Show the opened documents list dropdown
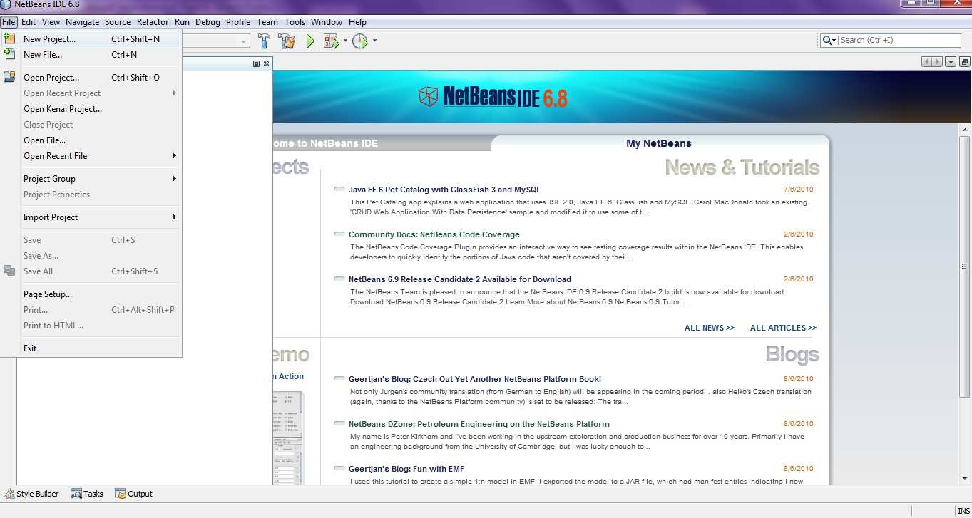Screen dimensions: 972x518 [951, 62]
